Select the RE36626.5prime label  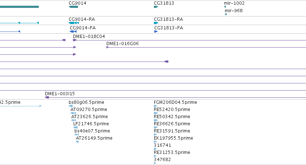[x=172, y=124]
